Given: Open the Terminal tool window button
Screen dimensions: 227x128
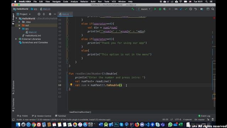Looking at the screenshot, I should click(x=61, y=116).
